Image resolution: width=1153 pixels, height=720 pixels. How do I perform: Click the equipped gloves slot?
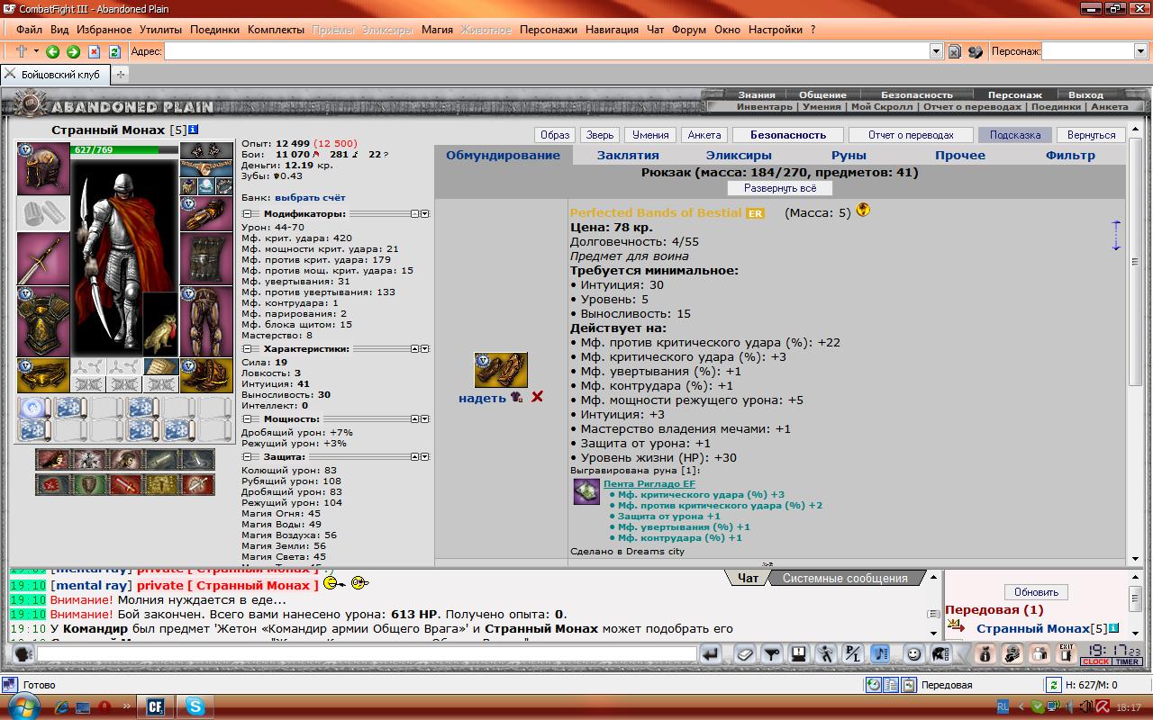[x=206, y=214]
